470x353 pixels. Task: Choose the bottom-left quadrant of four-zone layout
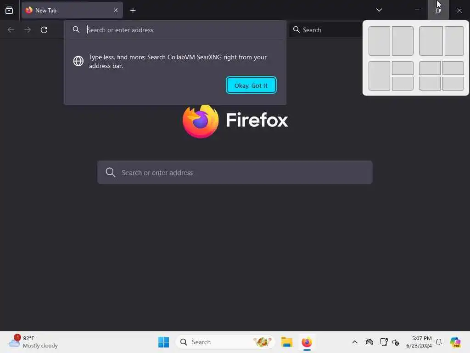tap(430, 84)
